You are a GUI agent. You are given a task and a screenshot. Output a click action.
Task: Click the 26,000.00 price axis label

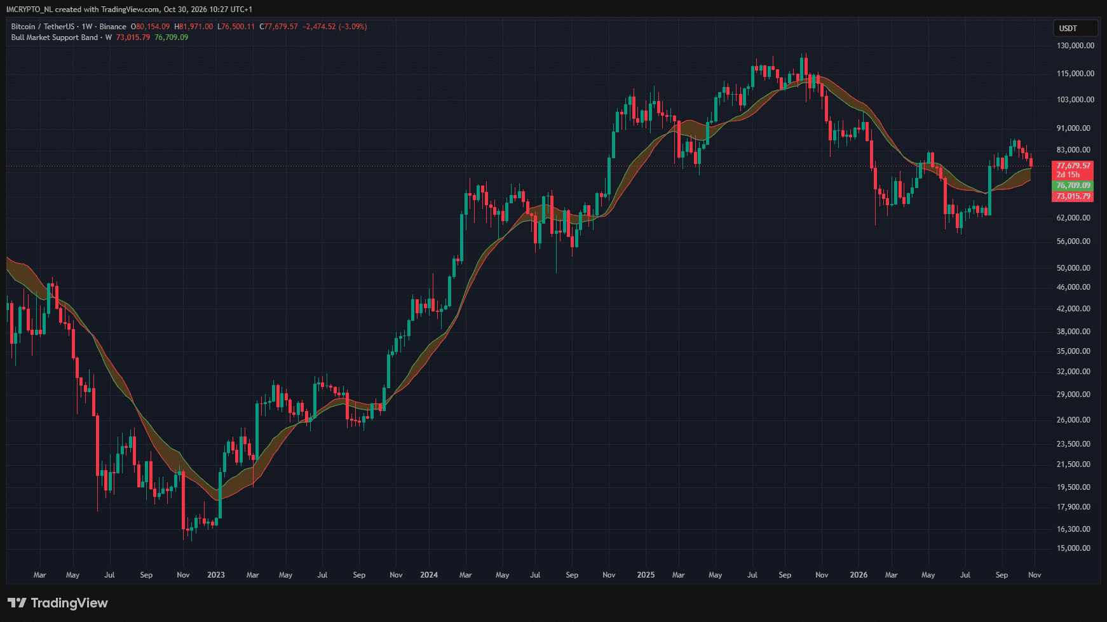pos(1073,420)
